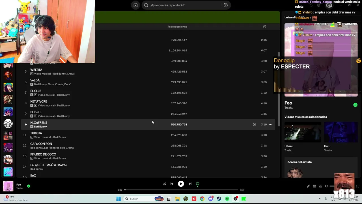The width and height of the screenshot is (362, 204).
Task: Open the white wolf circle playlist in sidebar
Action: pos(8,124)
